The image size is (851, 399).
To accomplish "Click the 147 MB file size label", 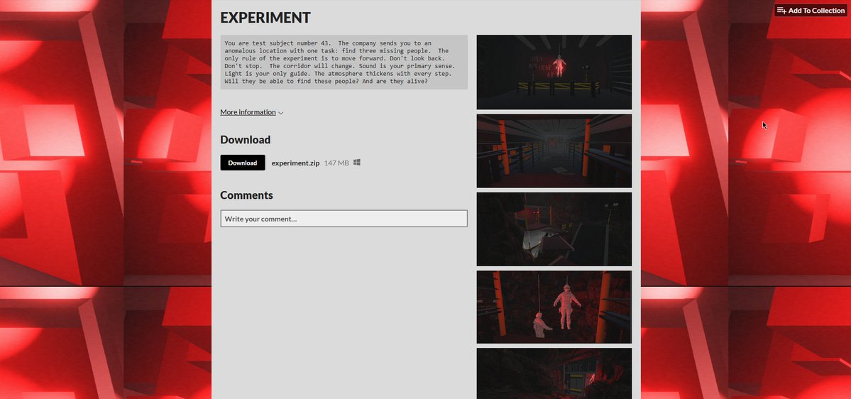I will point(336,163).
